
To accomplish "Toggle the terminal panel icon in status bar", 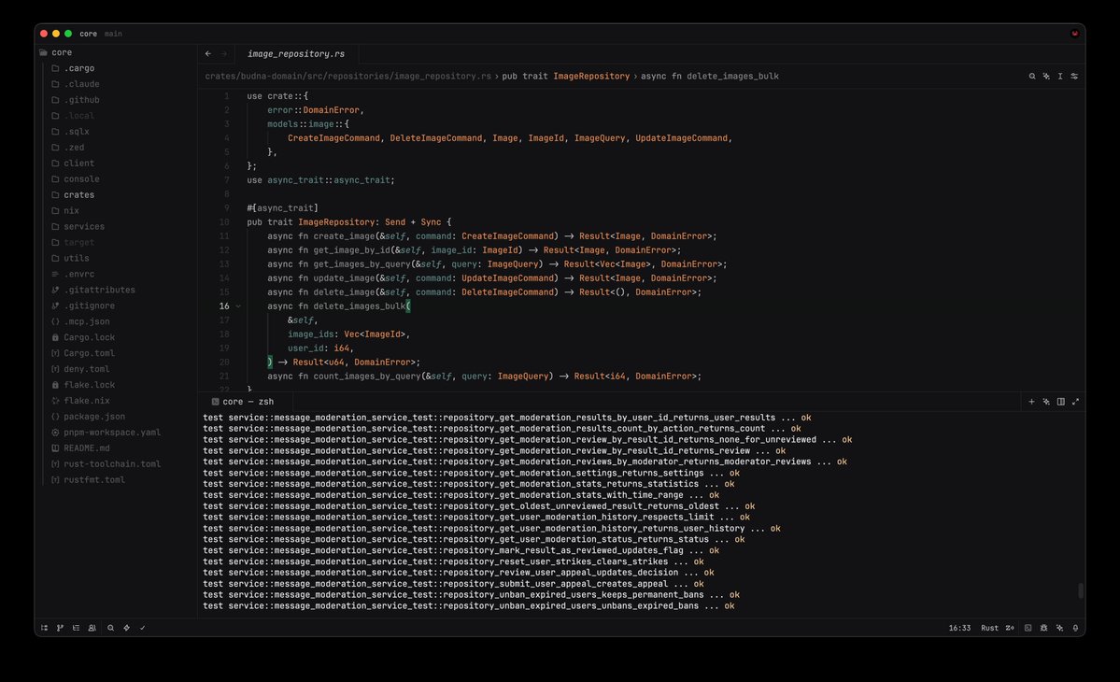I will (1028, 628).
